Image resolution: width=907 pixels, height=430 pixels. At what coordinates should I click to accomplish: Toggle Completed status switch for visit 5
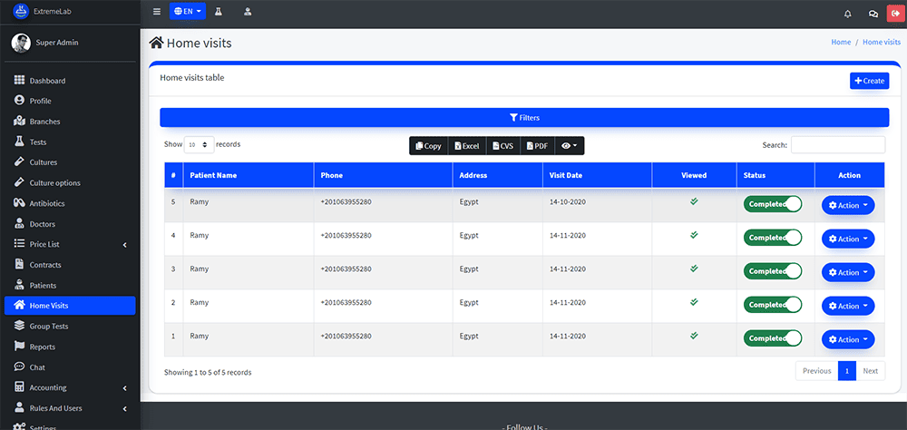pyautogui.click(x=773, y=204)
